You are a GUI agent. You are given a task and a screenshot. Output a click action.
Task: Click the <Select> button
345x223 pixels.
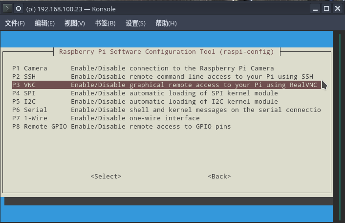coord(106,177)
